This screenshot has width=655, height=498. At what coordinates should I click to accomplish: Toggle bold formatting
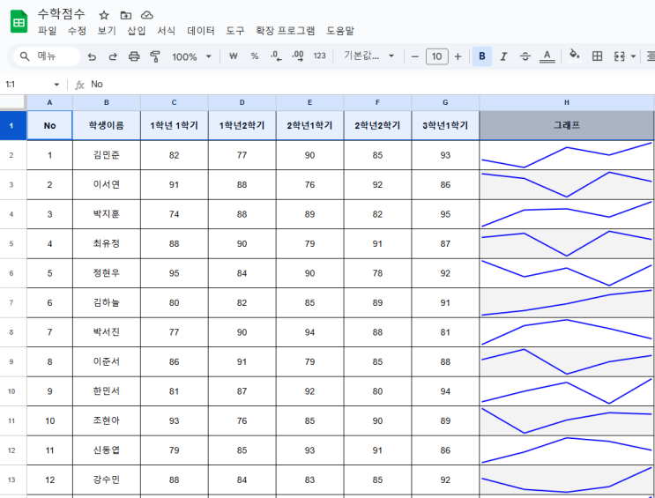click(x=482, y=56)
